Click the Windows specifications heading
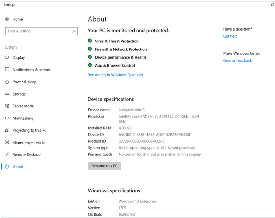The image size is (275, 218). [x=114, y=191]
